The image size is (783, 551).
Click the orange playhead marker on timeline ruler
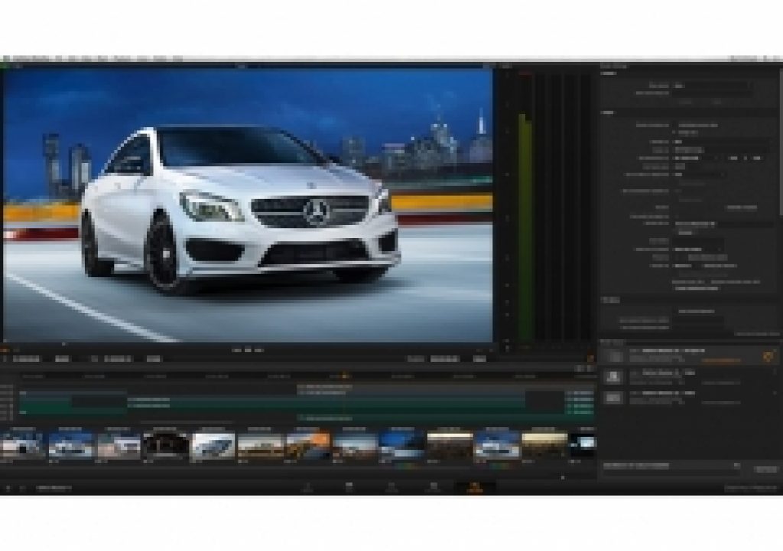(344, 376)
